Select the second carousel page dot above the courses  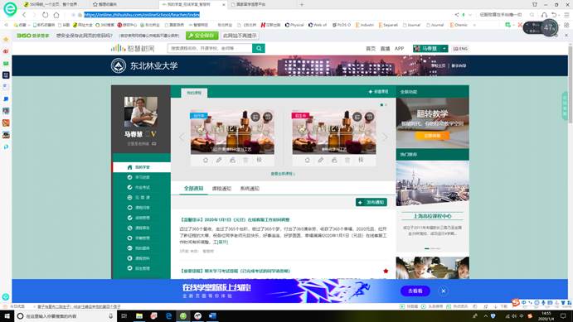pos(386,104)
